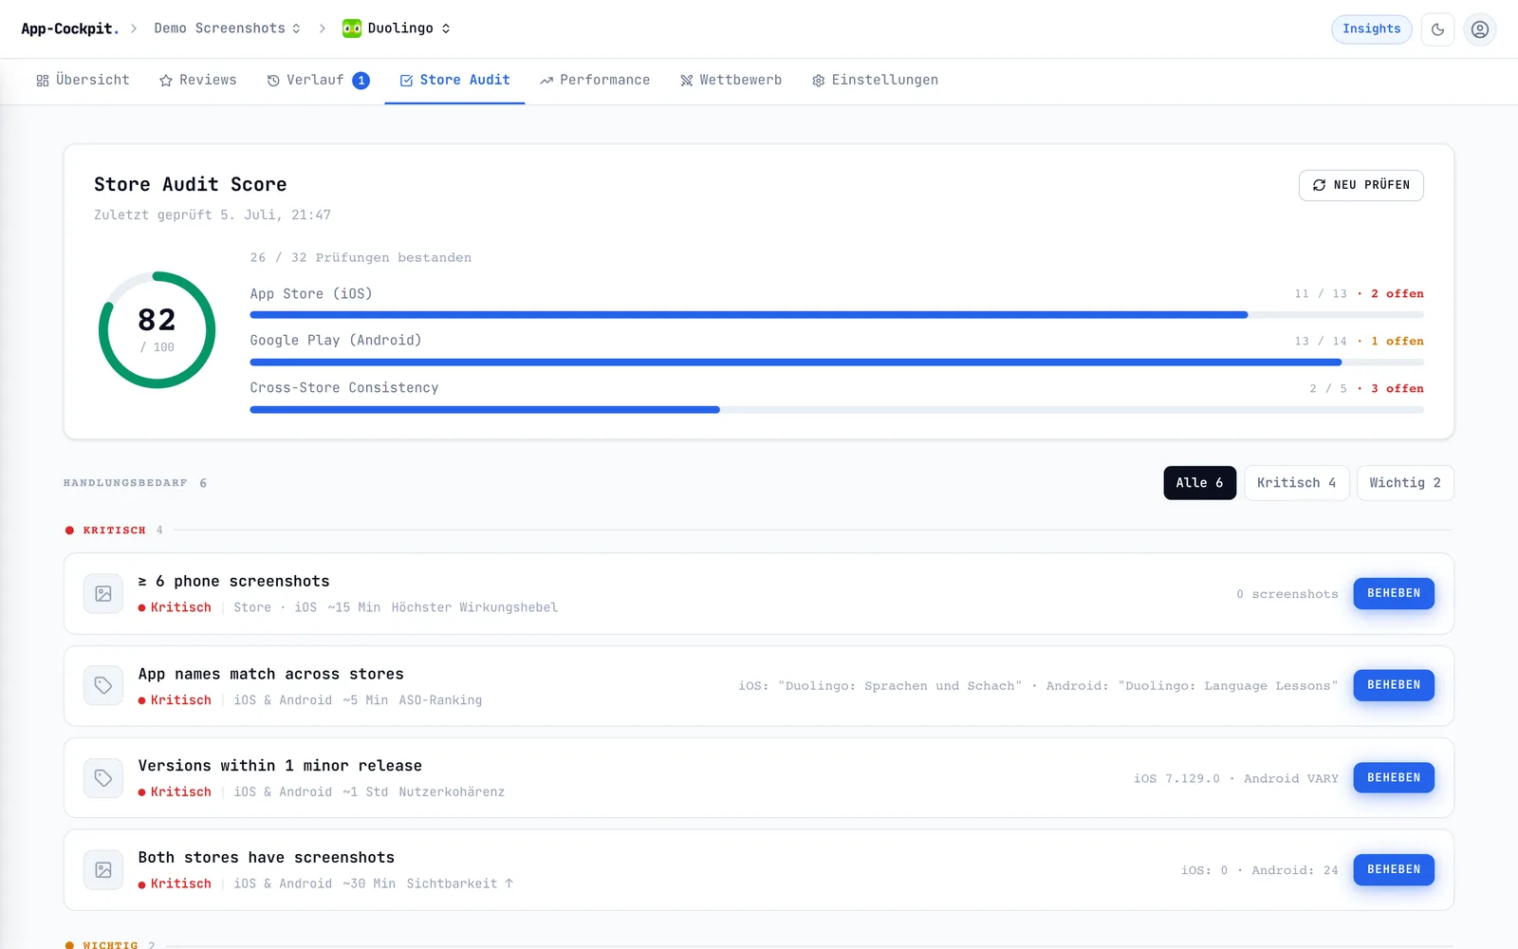Open the Insights pill
The image size is (1518, 949).
point(1372,29)
